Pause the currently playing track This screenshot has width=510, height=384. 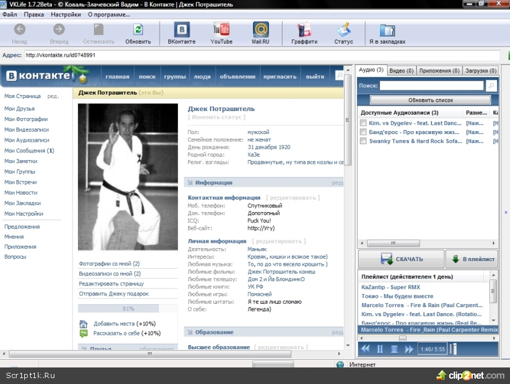380,349
